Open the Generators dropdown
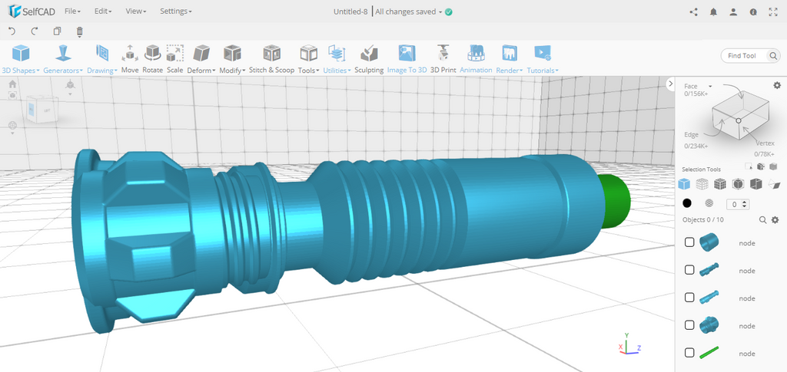 (x=63, y=60)
